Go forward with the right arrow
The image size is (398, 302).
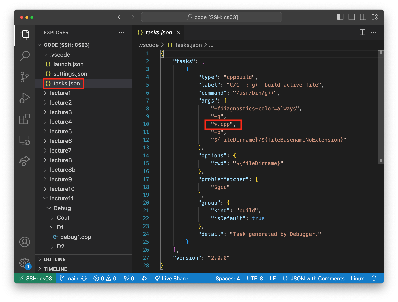click(132, 17)
